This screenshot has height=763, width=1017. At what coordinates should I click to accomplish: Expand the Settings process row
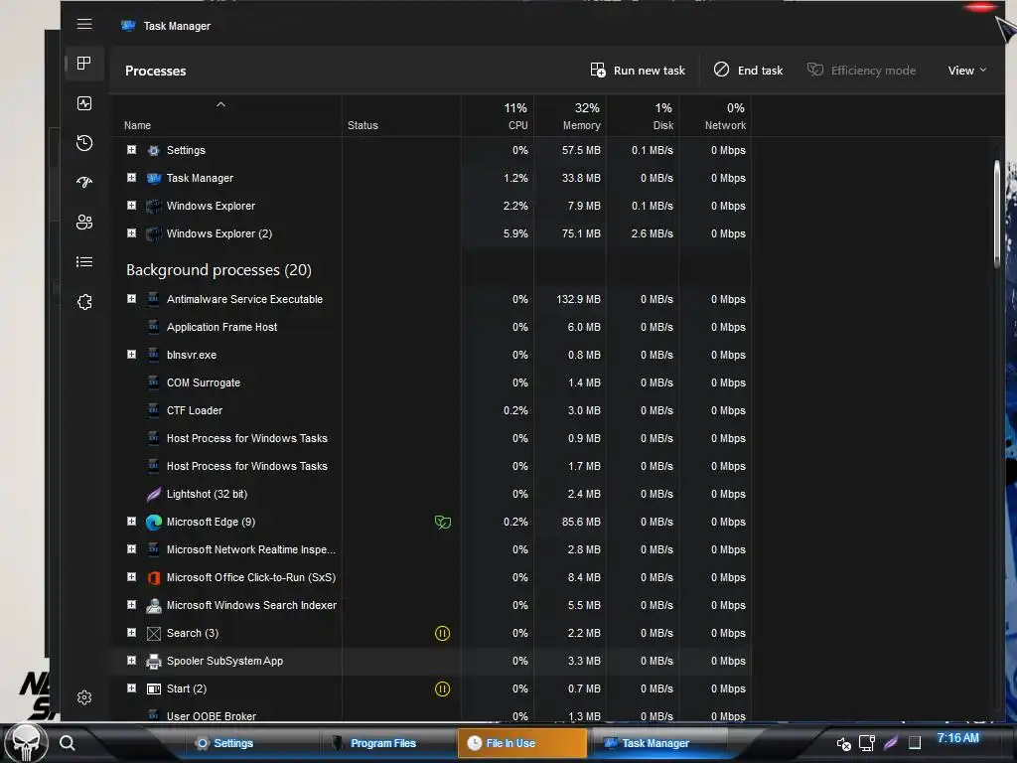pyautogui.click(x=132, y=150)
